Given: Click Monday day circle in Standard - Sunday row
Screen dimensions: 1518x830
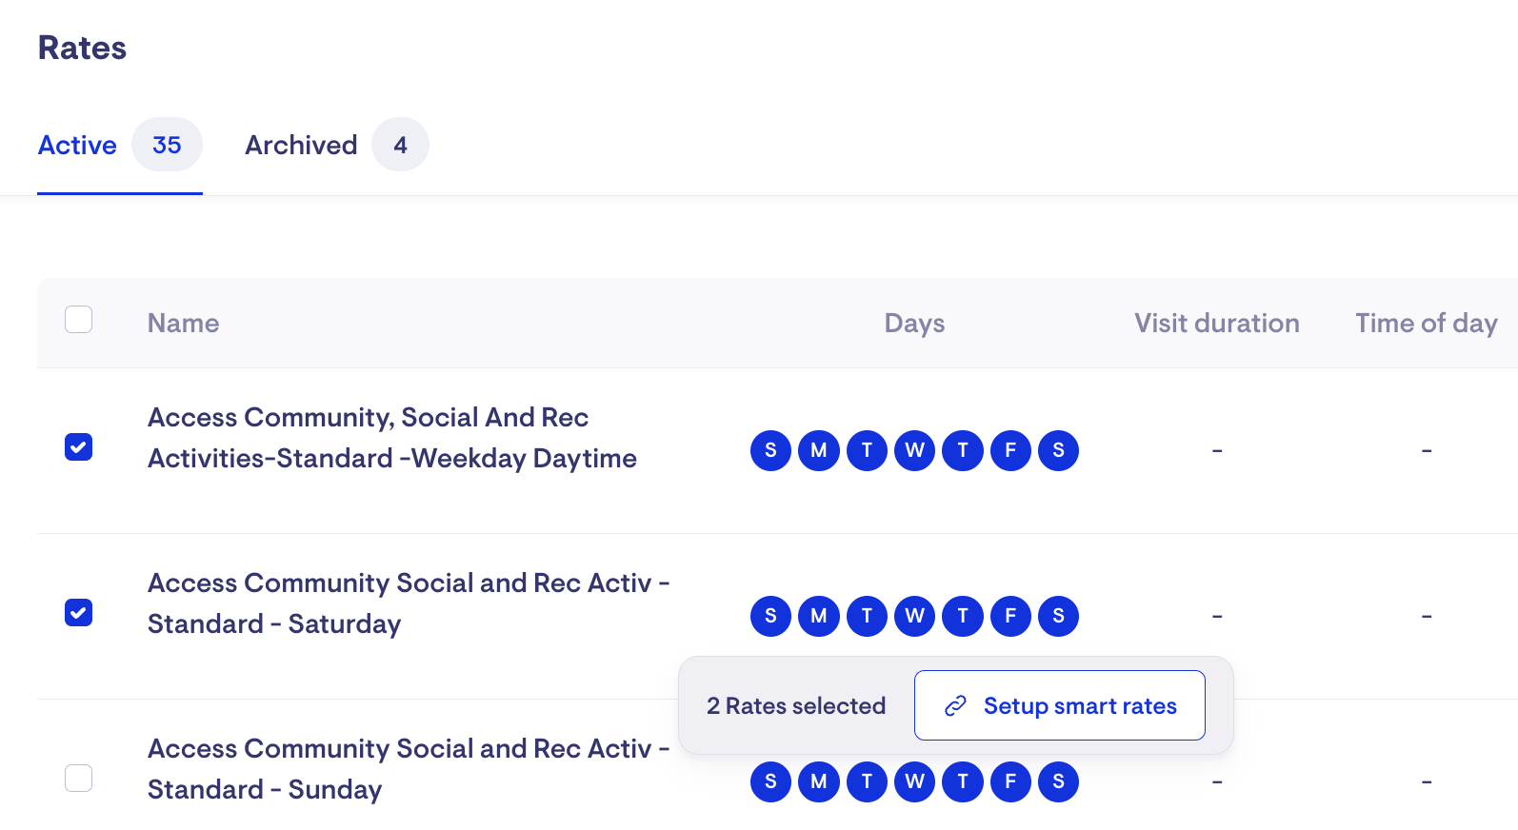Looking at the screenshot, I should point(819,782).
